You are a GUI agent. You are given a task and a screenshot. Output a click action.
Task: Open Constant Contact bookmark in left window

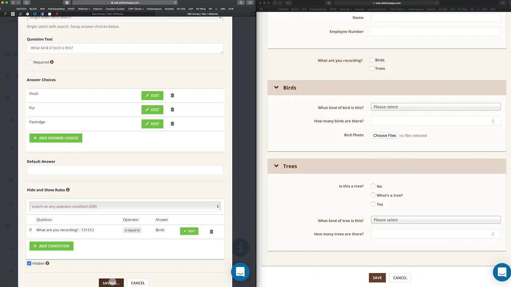pos(115,9)
